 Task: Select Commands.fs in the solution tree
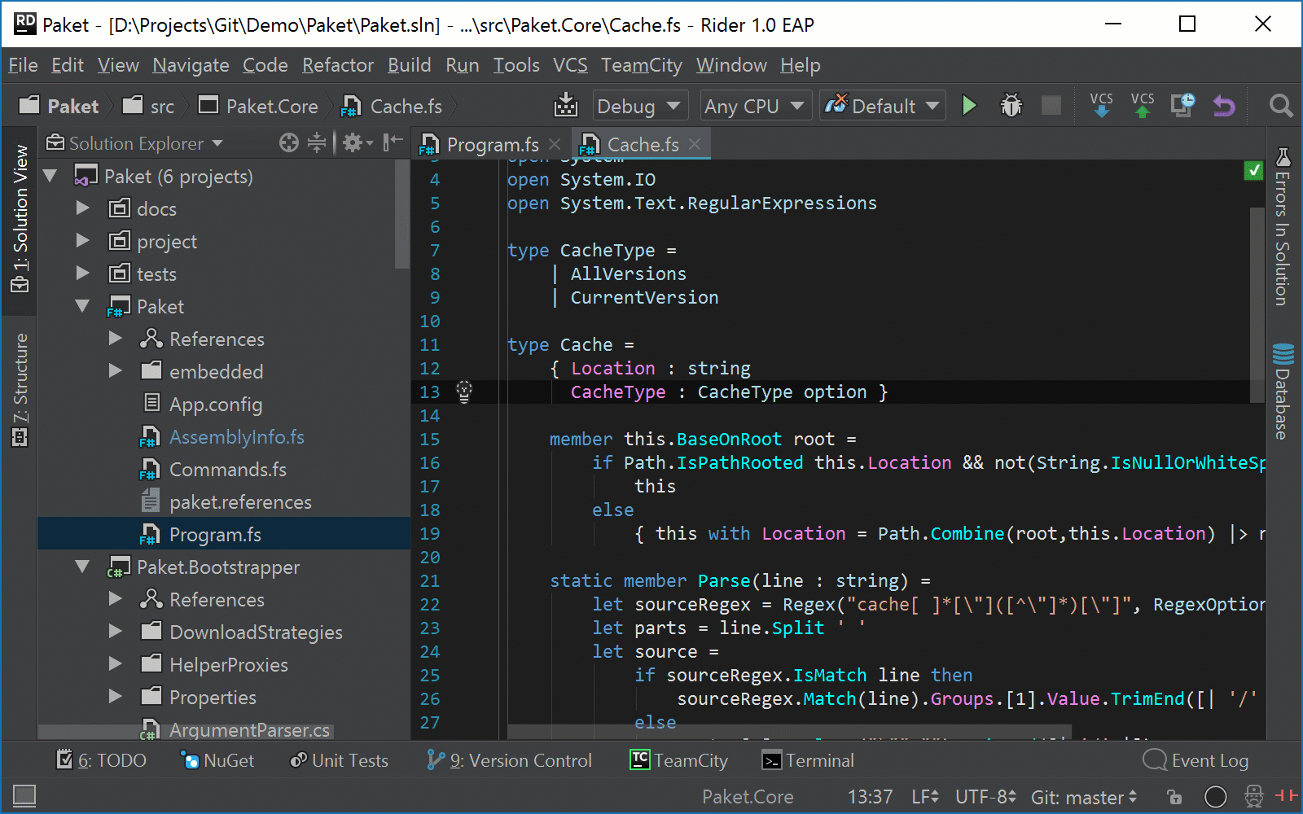[x=227, y=470]
